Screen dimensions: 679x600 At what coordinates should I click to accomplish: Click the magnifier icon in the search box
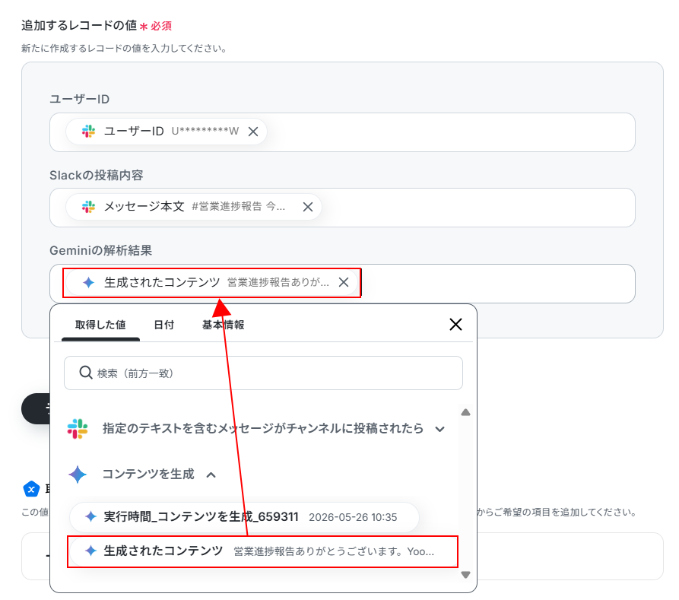86,373
